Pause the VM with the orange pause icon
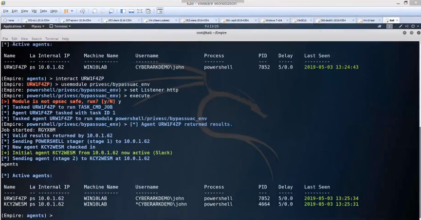This screenshot has width=421, height=220. pos(66,11)
